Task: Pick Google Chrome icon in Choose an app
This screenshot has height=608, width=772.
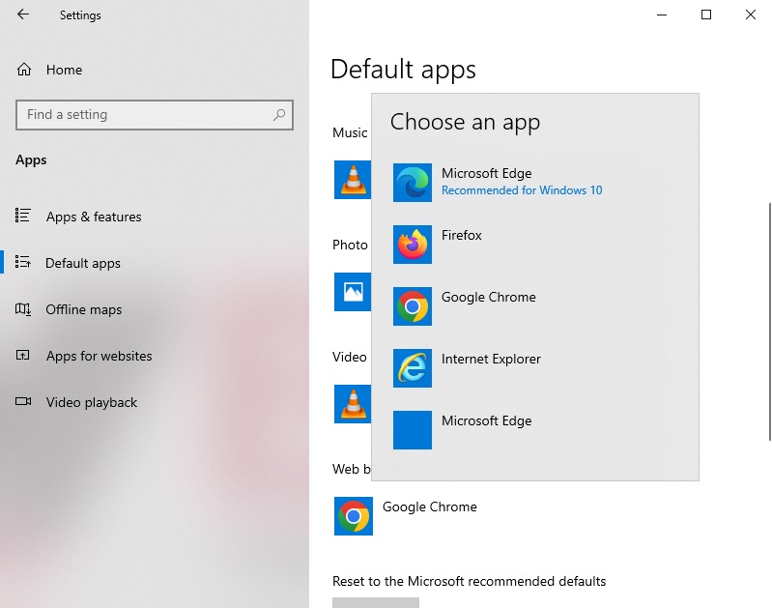Action: [x=413, y=306]
